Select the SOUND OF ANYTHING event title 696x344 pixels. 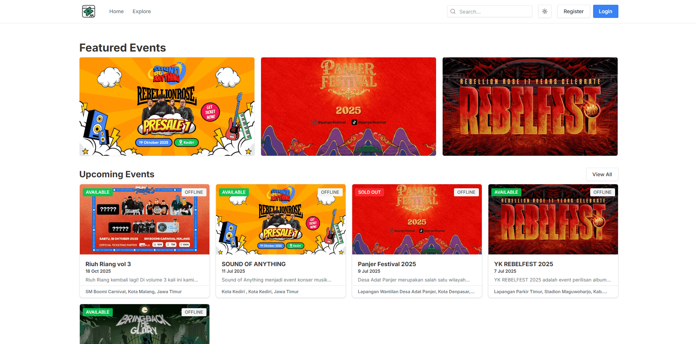[x=253, y=264]
